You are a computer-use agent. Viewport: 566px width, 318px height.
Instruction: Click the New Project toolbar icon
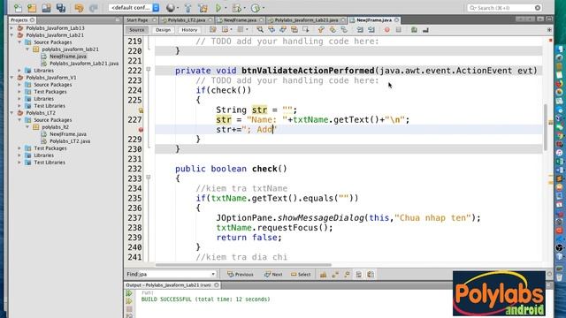32,8
